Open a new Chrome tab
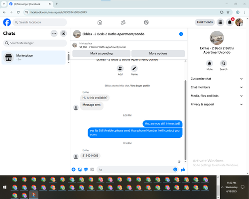 coord(57,4)
